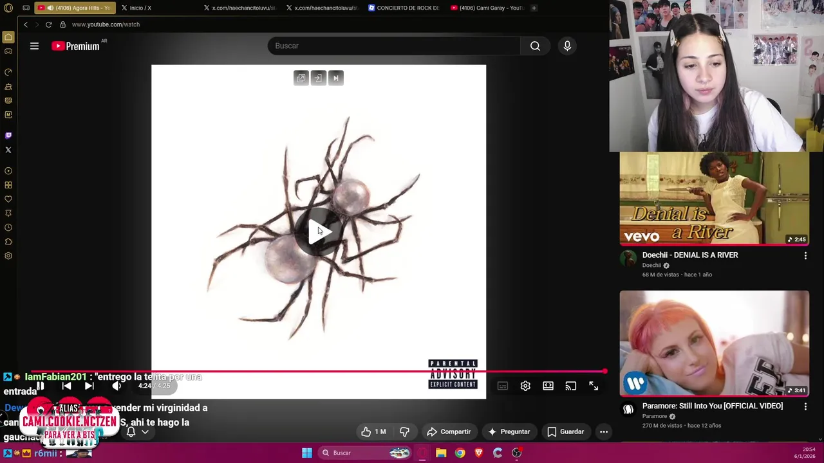Click the Preguntar button
This screenshot has width=824, height=463.
point(509,431)
